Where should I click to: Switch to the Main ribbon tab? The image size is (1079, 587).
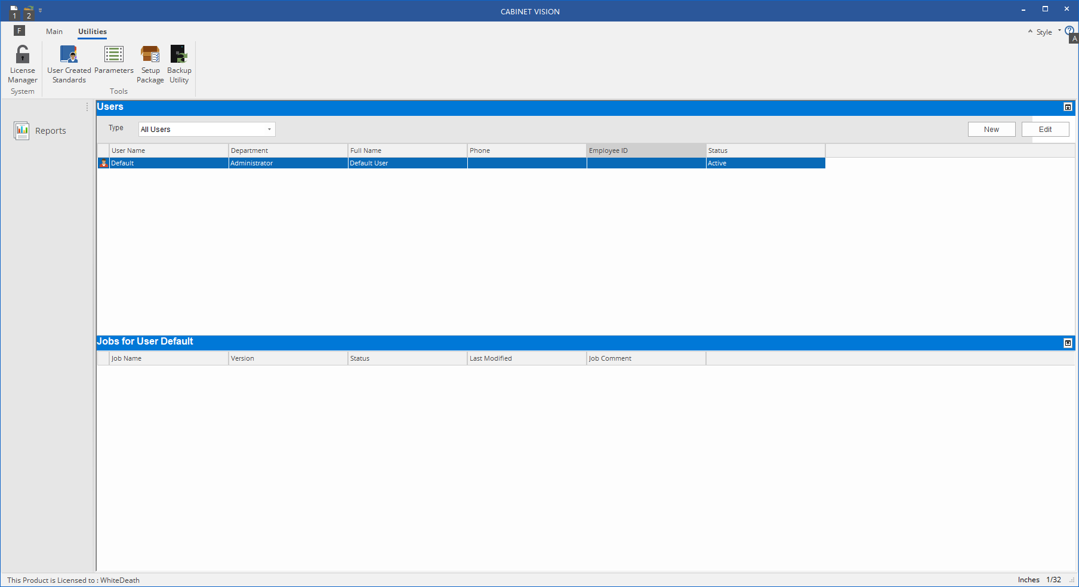click(54, 31)
